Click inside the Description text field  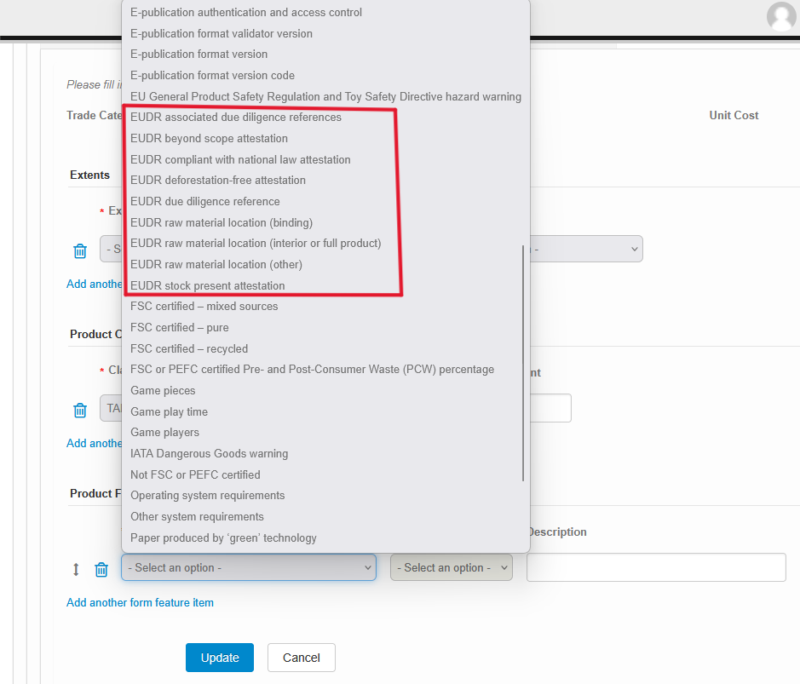[x=655, y=567]
